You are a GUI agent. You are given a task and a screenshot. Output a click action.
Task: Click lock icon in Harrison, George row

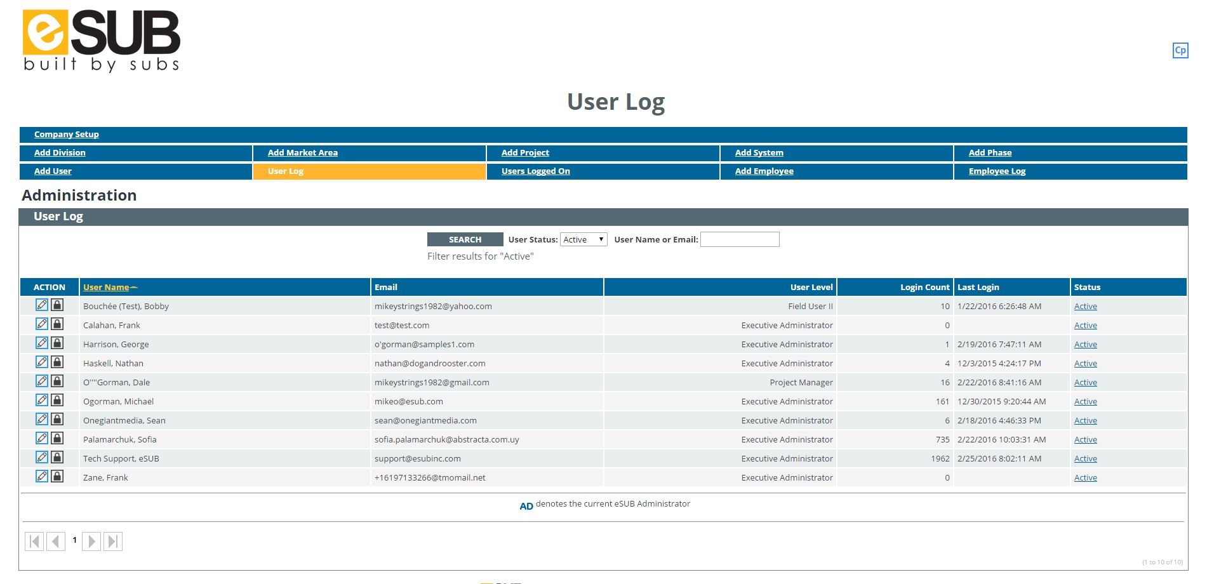tap(57, 343)
